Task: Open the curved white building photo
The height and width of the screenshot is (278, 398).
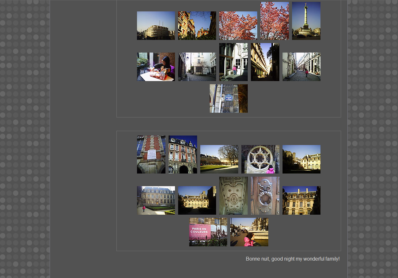Action: [x=156, y=26]
